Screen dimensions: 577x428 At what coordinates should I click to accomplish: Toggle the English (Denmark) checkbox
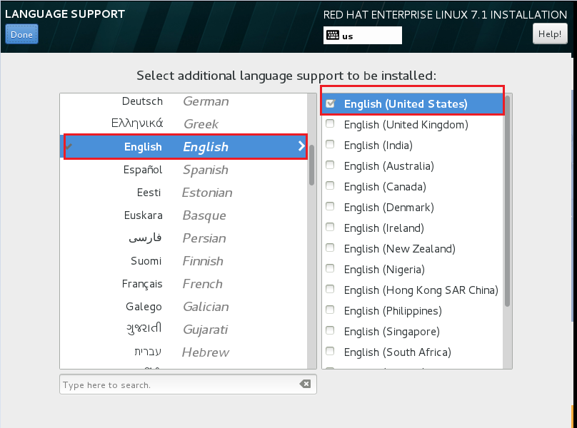[330, 207]
